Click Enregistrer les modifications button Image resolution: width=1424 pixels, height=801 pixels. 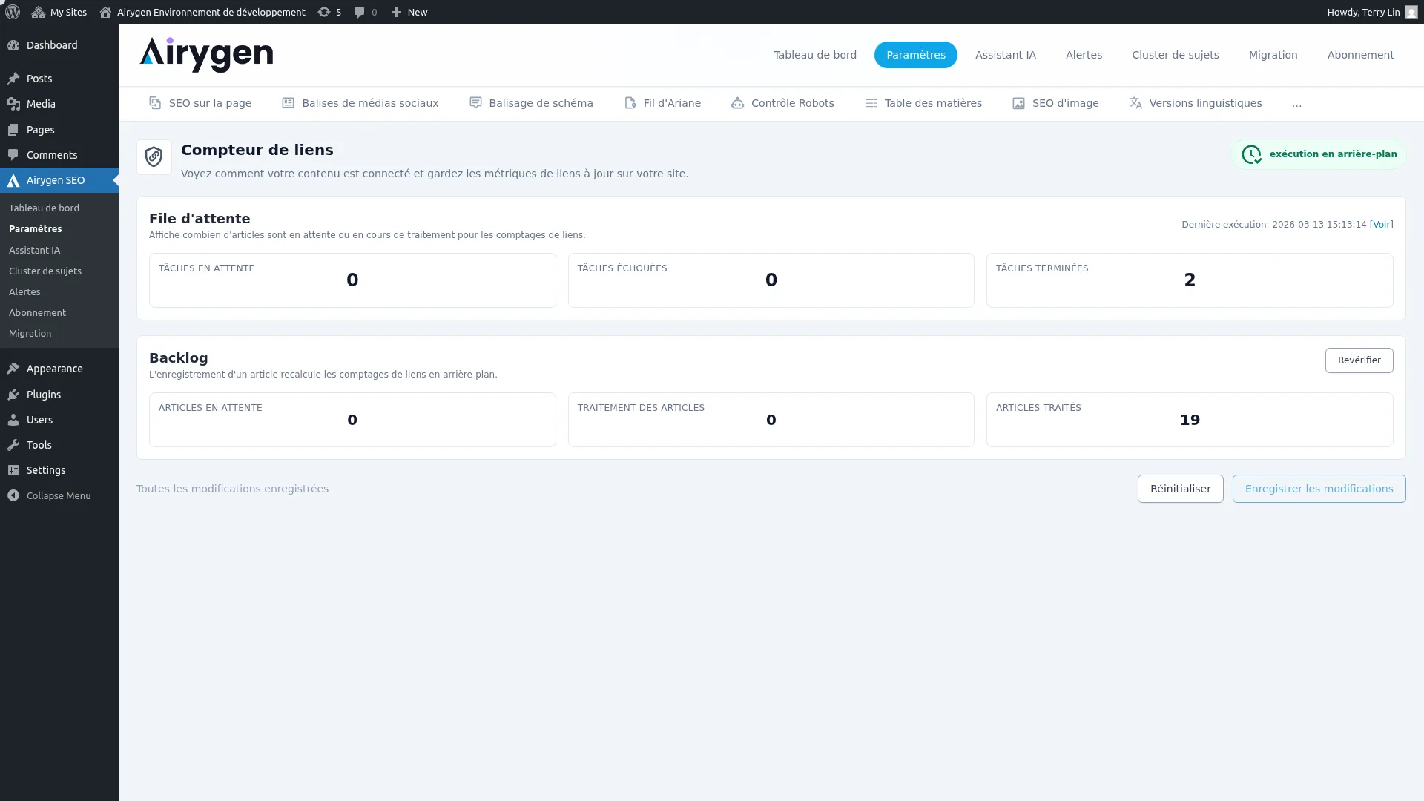1319,489
